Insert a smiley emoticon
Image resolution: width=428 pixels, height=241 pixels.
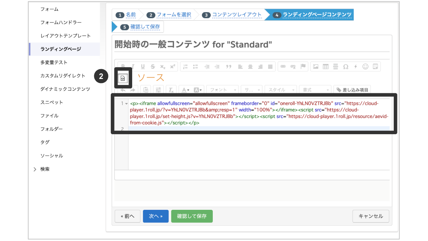pos(365,66)
